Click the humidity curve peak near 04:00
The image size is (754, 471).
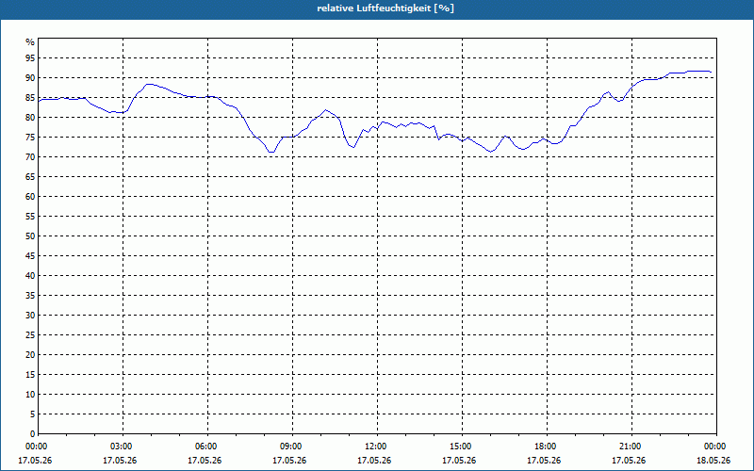click(149, 84)
